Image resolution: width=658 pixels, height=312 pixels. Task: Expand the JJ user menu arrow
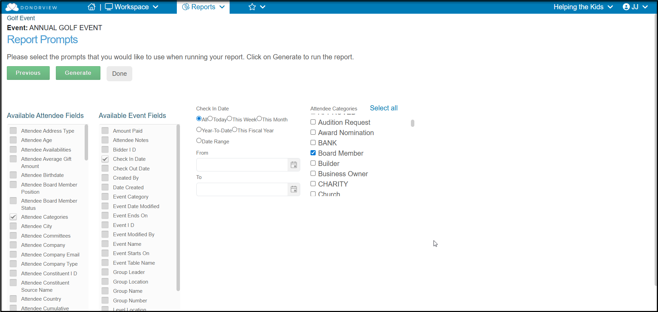(645, 7)
